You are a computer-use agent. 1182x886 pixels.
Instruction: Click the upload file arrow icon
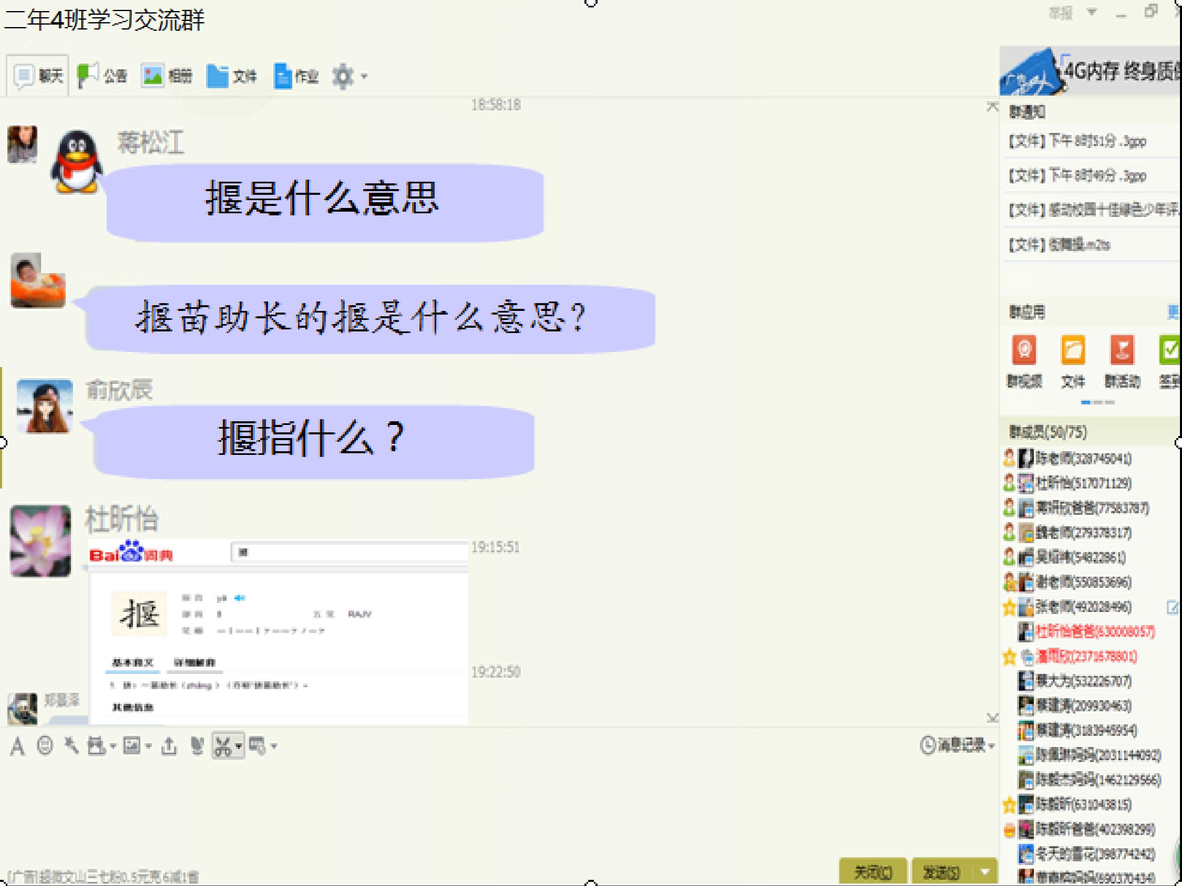tap(169, 746)
